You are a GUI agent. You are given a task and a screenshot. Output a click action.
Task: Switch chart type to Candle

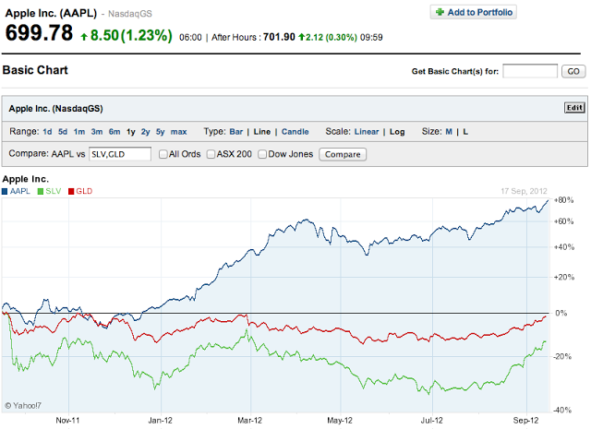(x=295, y=132)
